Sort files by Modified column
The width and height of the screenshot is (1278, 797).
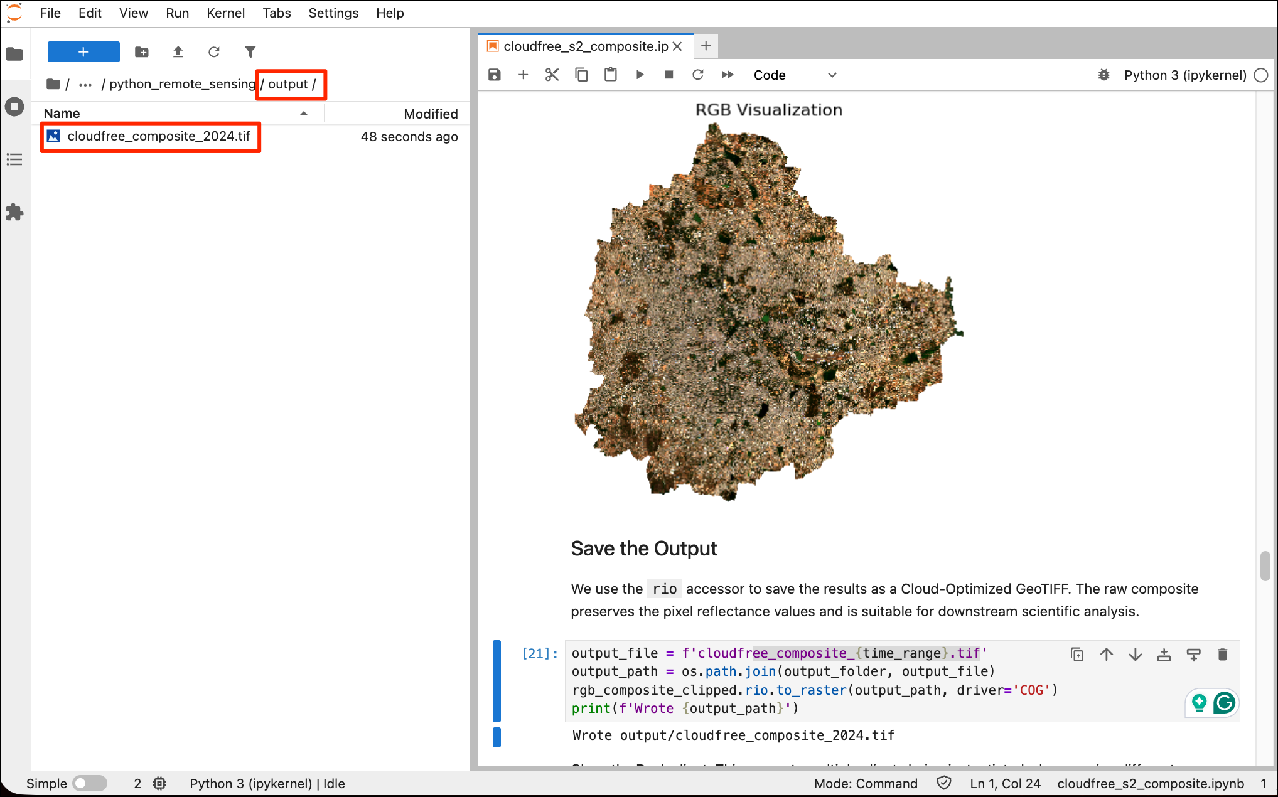(x=398, y=114)
